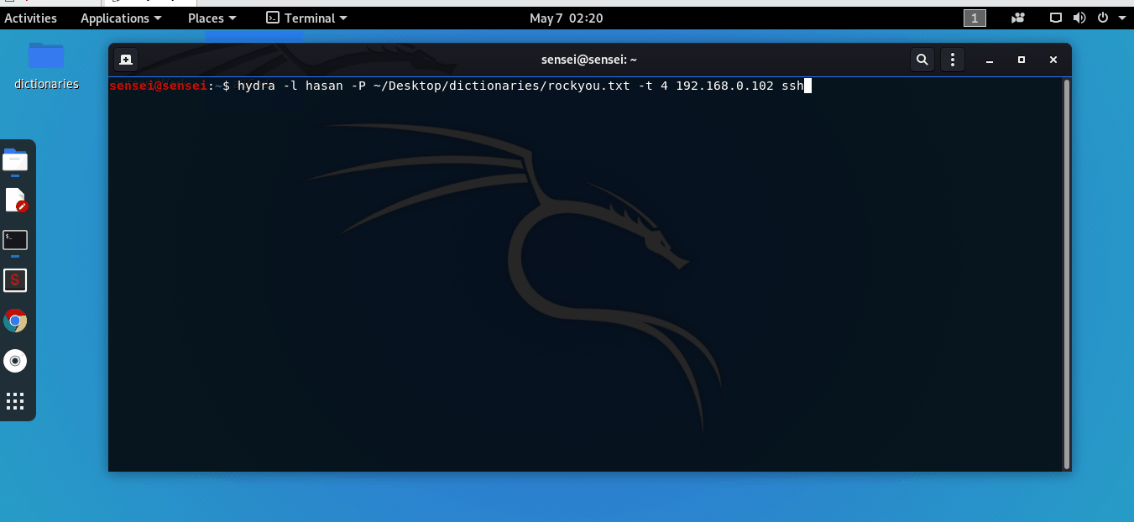The width and height of the screenshot is (1134, 522).
Task: Click workspace indicator number 1
Action: 975,18
